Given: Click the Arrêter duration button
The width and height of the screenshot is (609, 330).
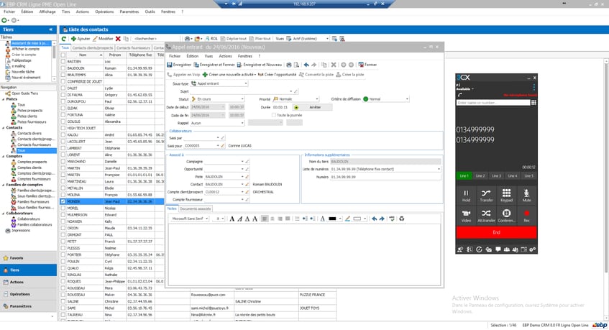Looking at the screenshot, I should coord(315,107).
